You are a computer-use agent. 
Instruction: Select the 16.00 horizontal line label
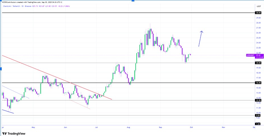tap(258, 83)
